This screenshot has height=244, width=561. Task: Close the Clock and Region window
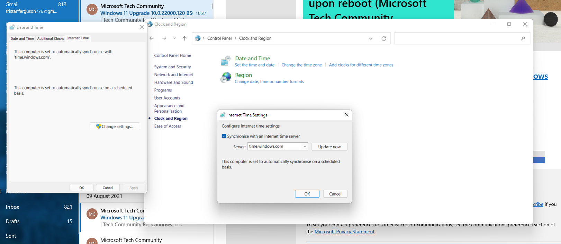pyautogui.click(x=525, y=24)
